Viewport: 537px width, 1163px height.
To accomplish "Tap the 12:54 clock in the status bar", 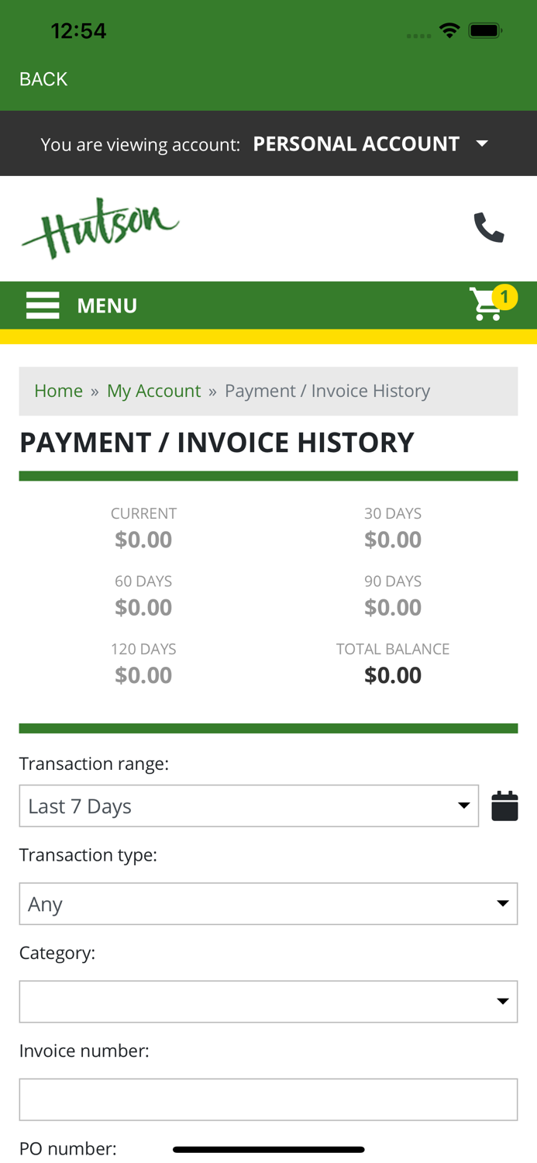I will click(78, 30).
